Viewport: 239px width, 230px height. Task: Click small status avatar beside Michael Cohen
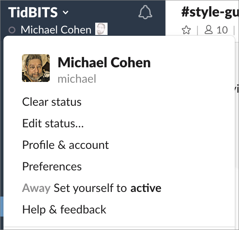[x=101, y=29]
